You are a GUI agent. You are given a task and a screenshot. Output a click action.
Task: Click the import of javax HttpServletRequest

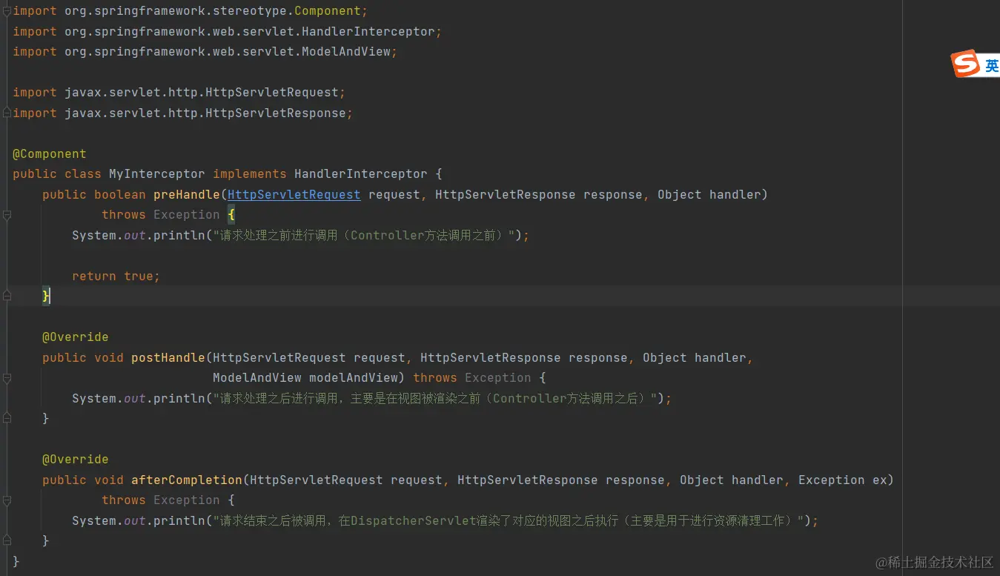pos(179,93)
